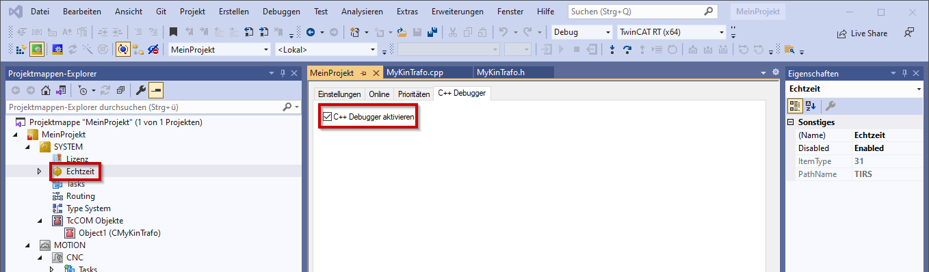Screen dimensions: 929x272
Task: Expand the Echtzeit tree node
Action: [39, 171]
